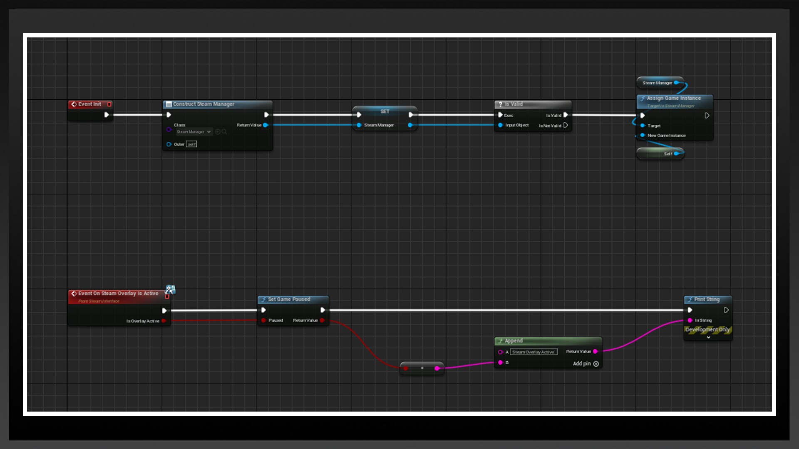
Task: Click Is Overlay Active red boolean pin
Action: tap(164, 321)
